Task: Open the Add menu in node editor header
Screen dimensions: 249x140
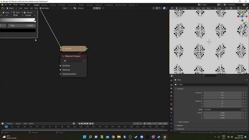Action: (x=32, y=8)
